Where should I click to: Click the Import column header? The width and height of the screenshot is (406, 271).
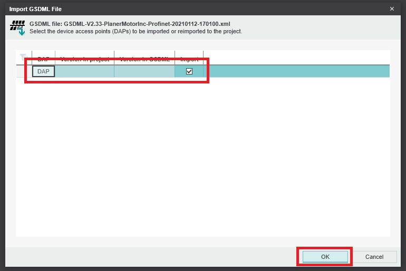click(x=189, y=59)
